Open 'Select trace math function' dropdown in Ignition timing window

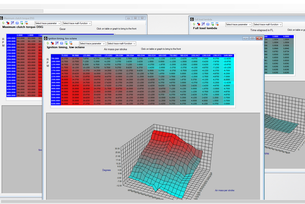[121, 44]
